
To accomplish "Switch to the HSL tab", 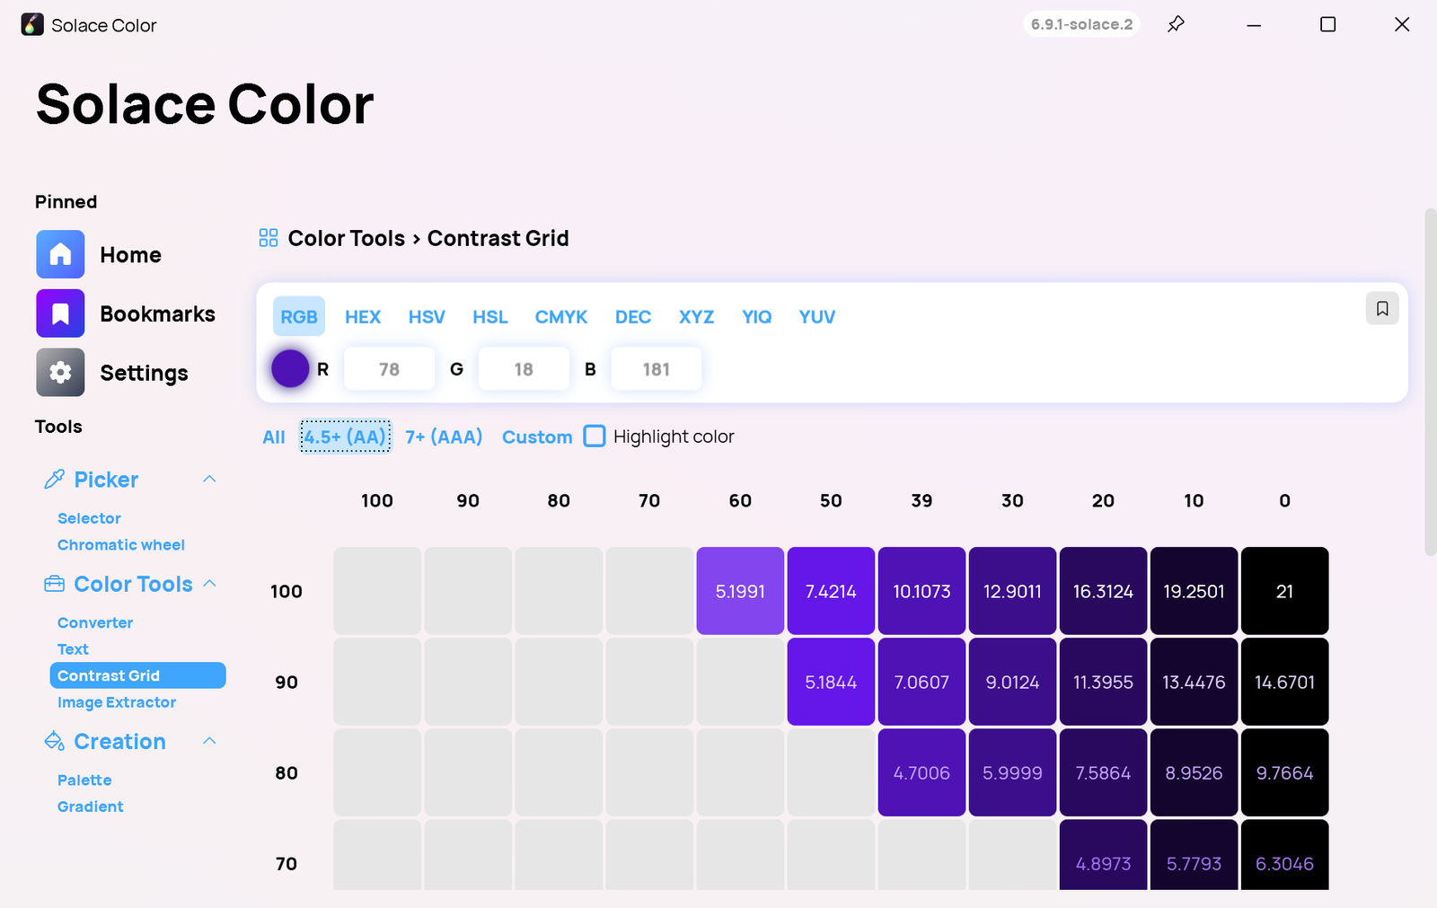I will tap(490, 316).
